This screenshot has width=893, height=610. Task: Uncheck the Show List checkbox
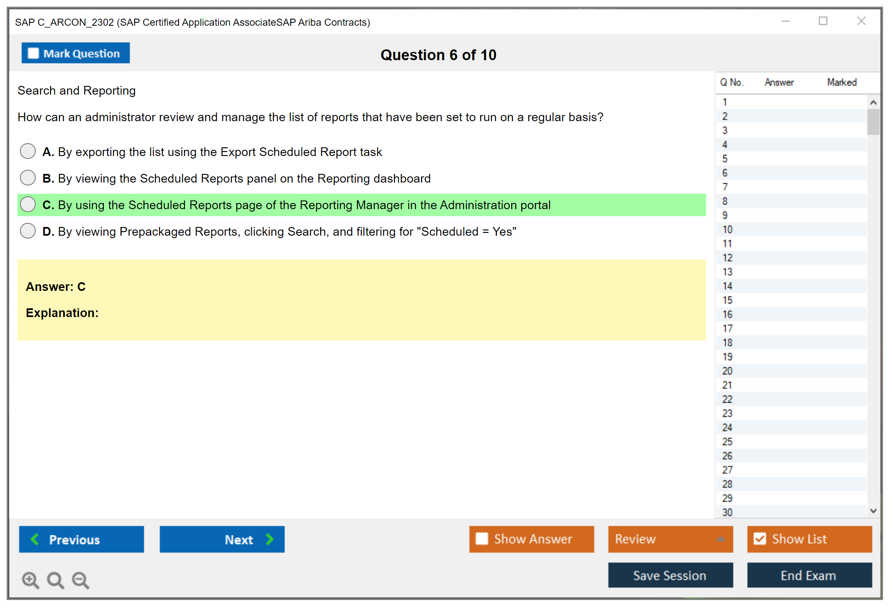point(760,539)
